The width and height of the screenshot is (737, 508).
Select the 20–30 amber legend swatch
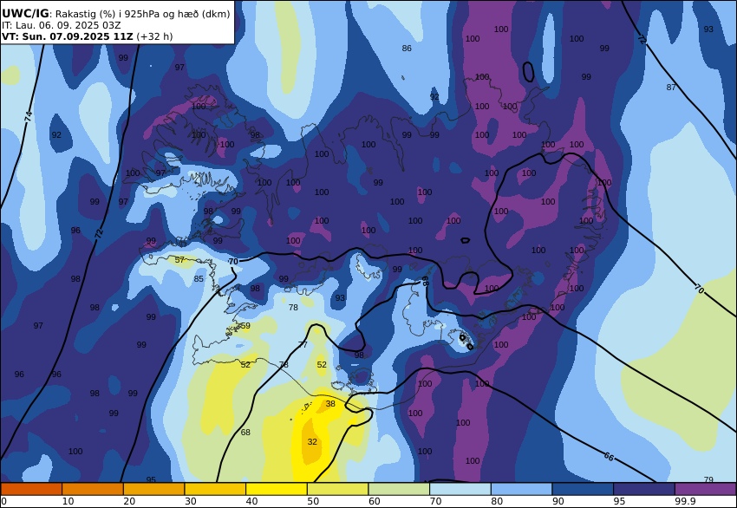[153, 489]
